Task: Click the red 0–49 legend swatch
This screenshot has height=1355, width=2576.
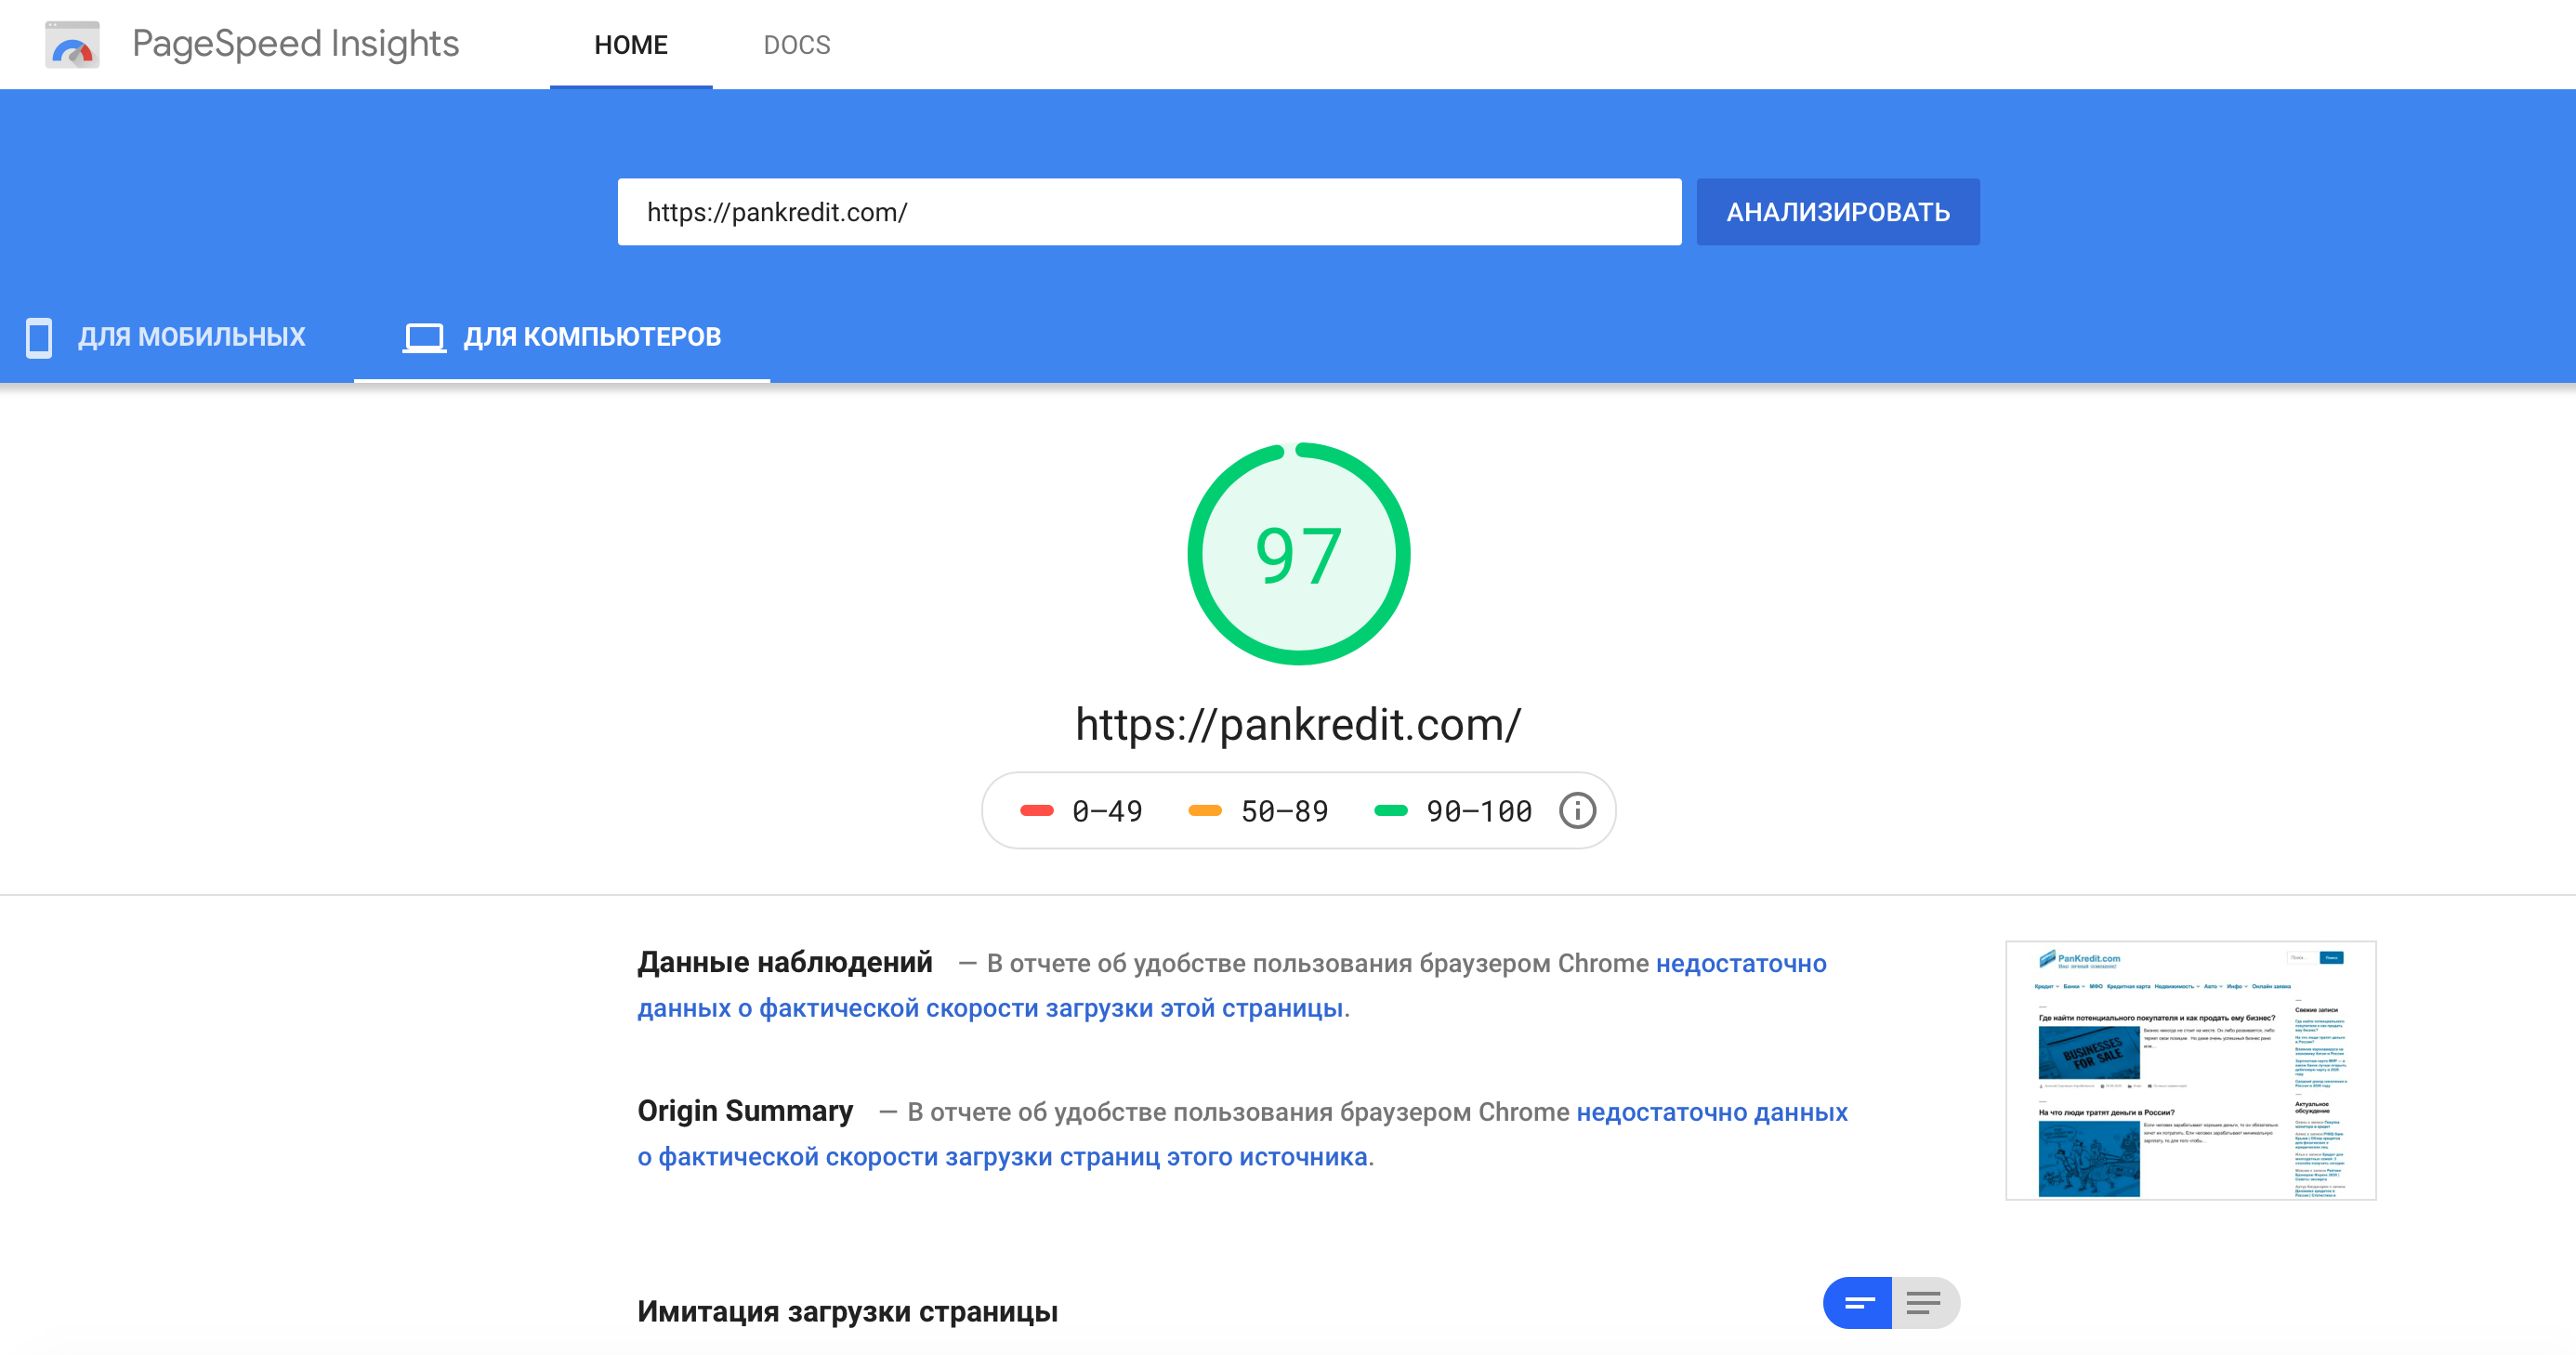Action: click(x=1036, y=811)
